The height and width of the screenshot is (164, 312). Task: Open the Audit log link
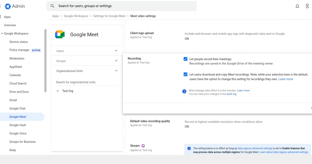tap(231, 94)
